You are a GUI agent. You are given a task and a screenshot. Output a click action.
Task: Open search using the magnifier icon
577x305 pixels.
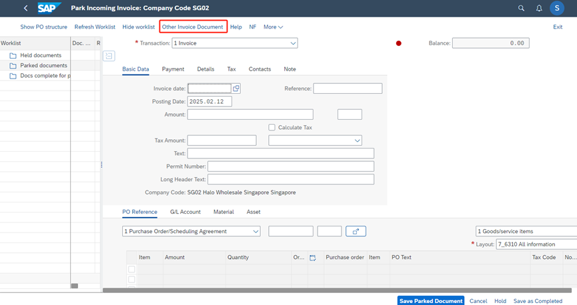(521, 8)
